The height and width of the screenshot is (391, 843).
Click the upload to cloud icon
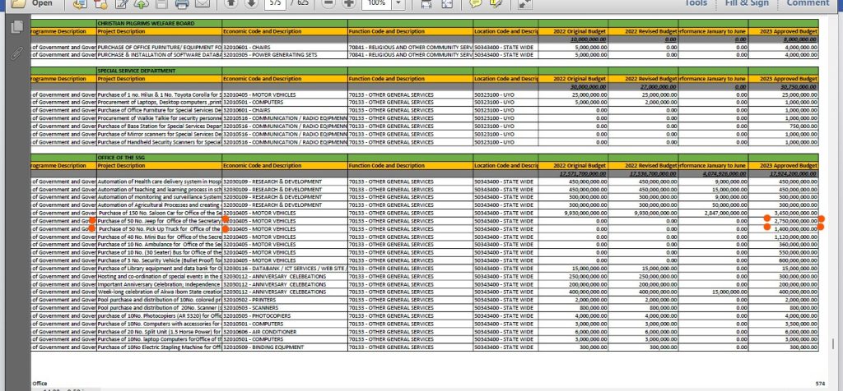(x=142, y=3)
